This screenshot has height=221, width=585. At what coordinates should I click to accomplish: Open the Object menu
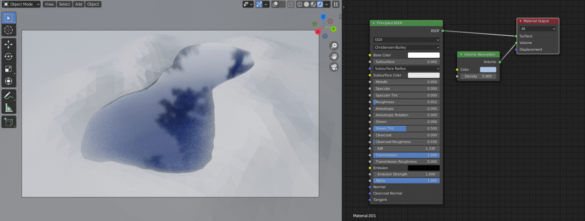[x=93, y=4]
